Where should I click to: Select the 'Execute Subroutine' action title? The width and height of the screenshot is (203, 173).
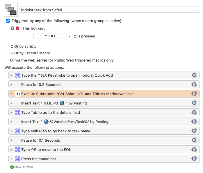coord(77,94)
